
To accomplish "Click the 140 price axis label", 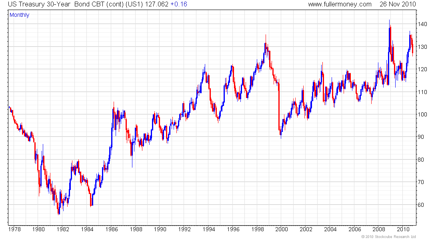I will click(x=422, y=24).
